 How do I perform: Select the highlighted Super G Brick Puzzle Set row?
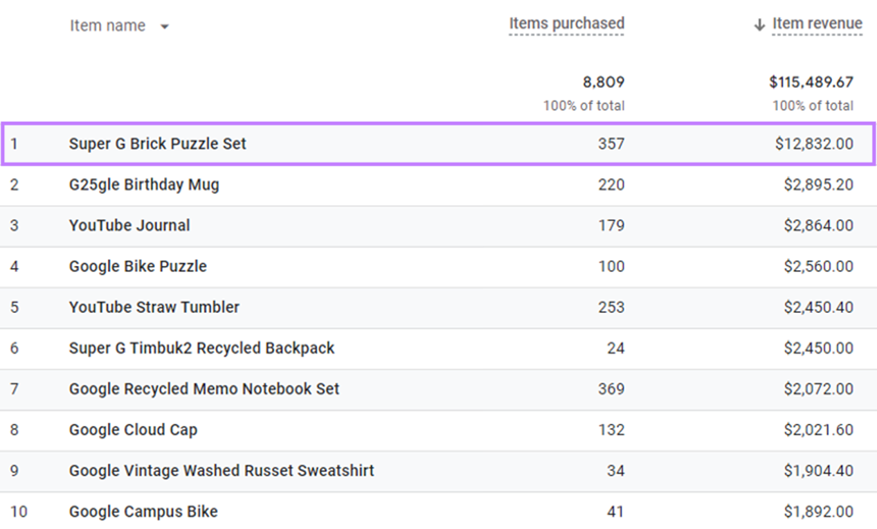pos(157,143)
